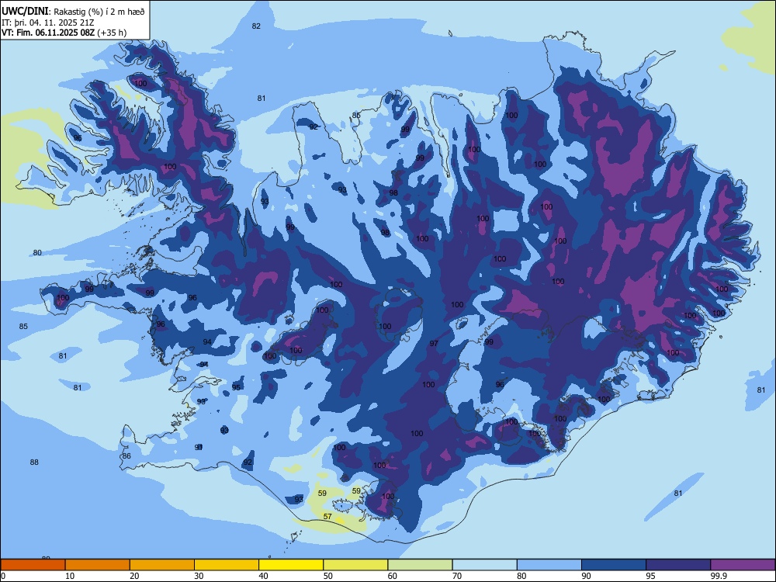Pick the light green 60–70 legend swatch
776x582 pixels.
pyautogui.click(x=420, y=565)
